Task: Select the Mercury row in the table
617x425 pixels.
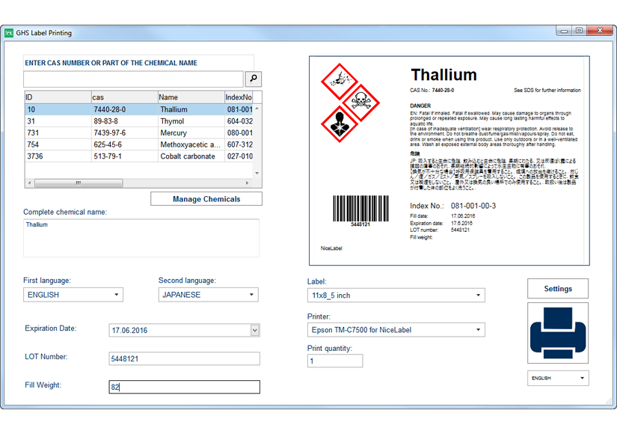Action: point(139,132)
